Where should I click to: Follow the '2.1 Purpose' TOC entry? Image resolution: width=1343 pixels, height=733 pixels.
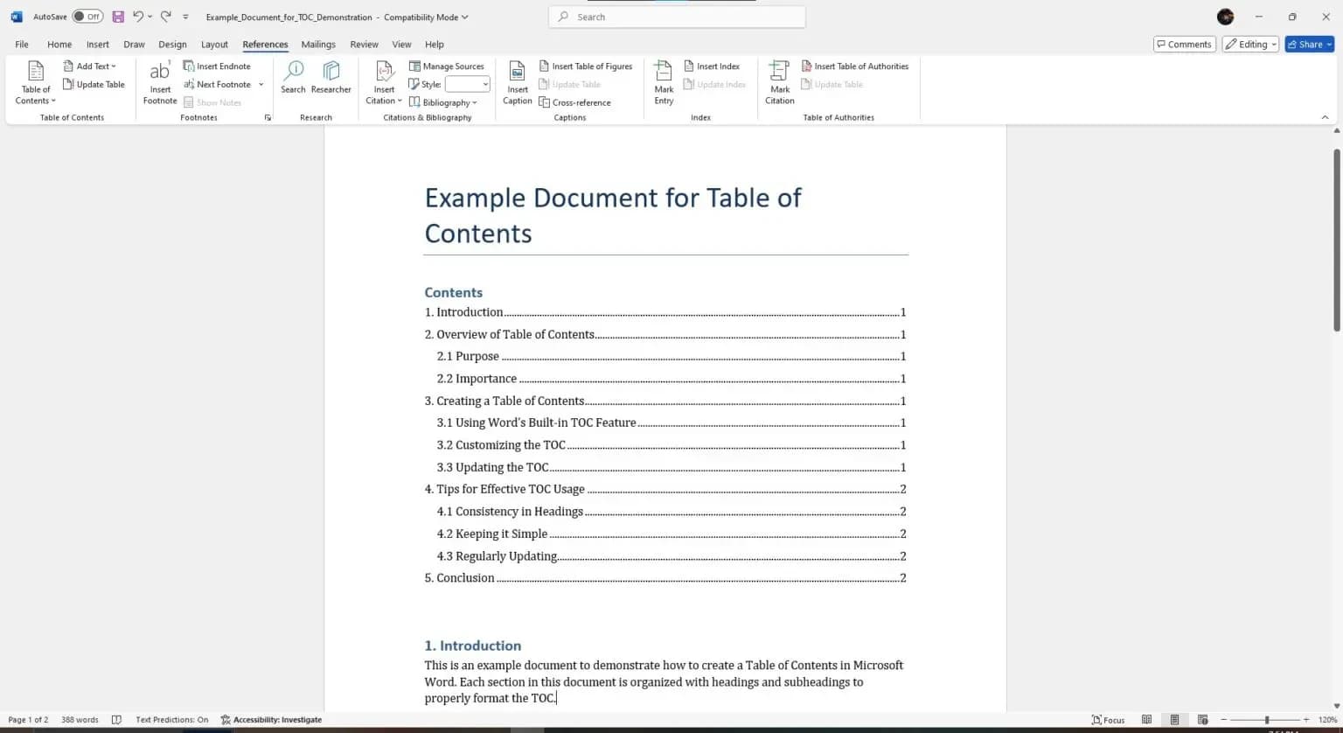(671, 357)
